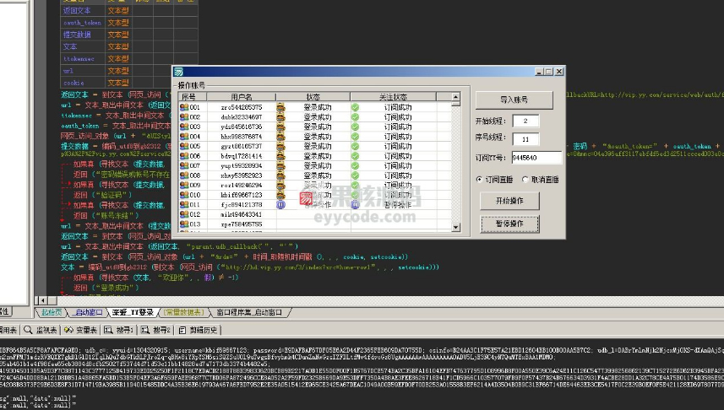This screenshot has height=410, width=724.
Task: Click the login status icon in row 004
Action: click(280, 137)
